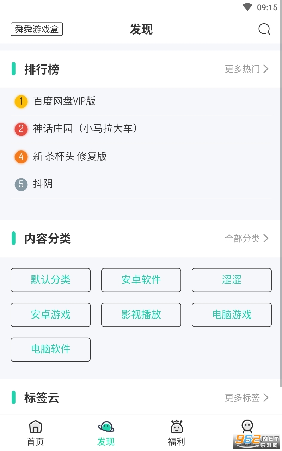Tap the 首页 home icon
This screenshot has height=451, width=282.
[35, 427]
